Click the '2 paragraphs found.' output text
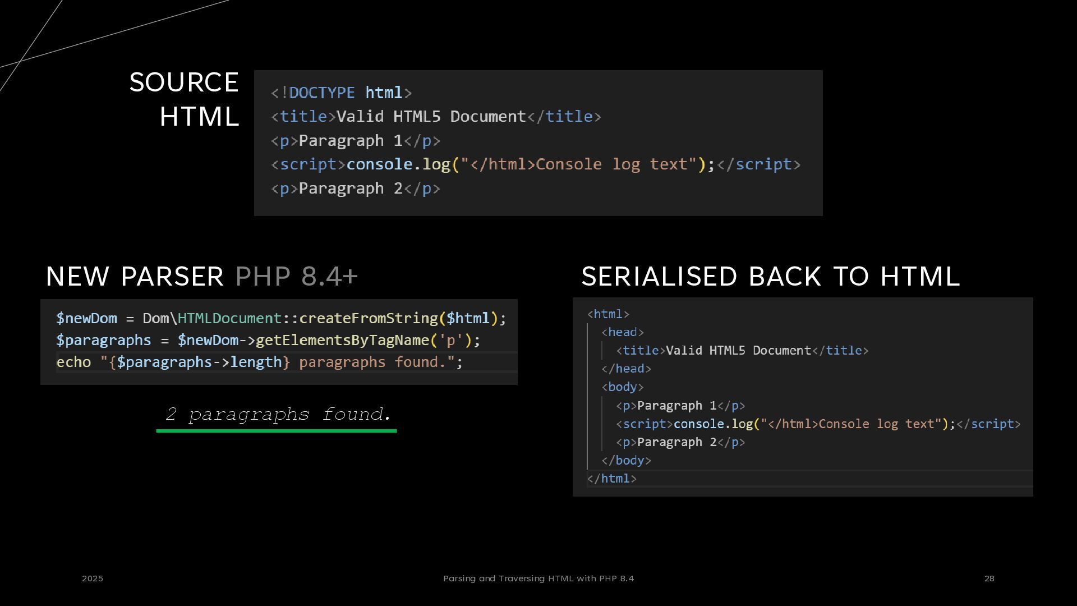The image size is (1077, 606). point(278,414)
